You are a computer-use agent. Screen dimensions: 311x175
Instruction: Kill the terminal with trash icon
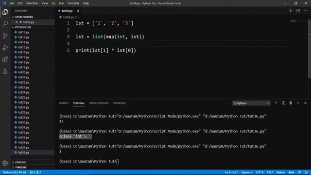point(291,103)
